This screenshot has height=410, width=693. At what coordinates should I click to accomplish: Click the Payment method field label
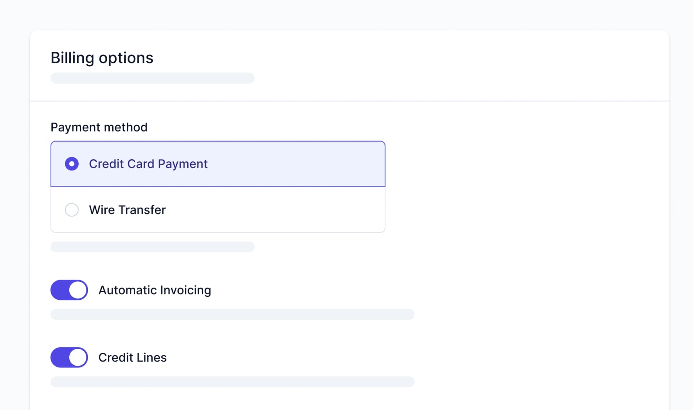99,127
